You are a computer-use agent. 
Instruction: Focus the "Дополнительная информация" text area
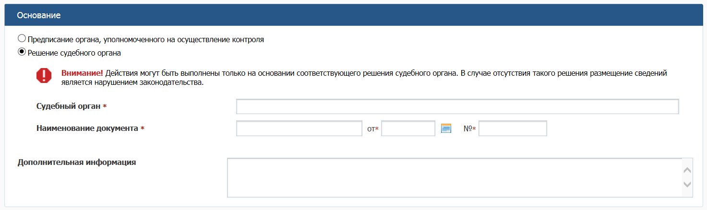coord(455,177)
